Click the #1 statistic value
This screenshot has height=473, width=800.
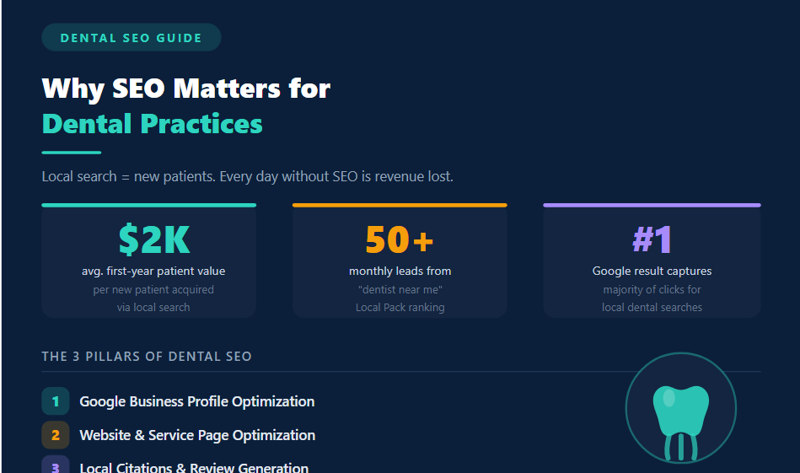652,239
